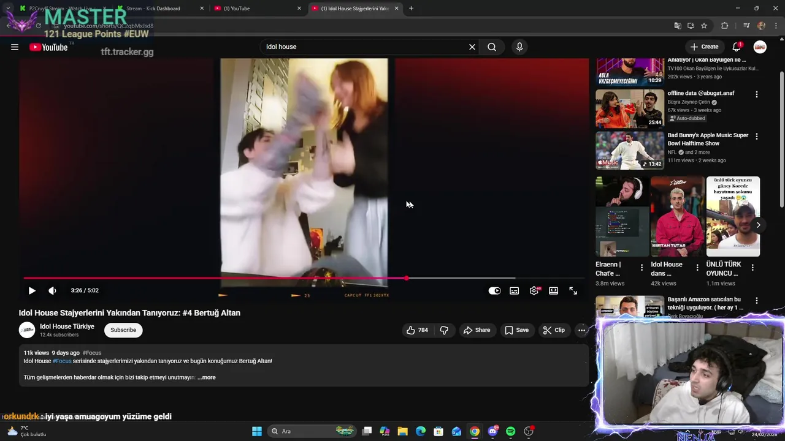
Task: Turn on subtitles/closed captions
Action: coord(515,291)
